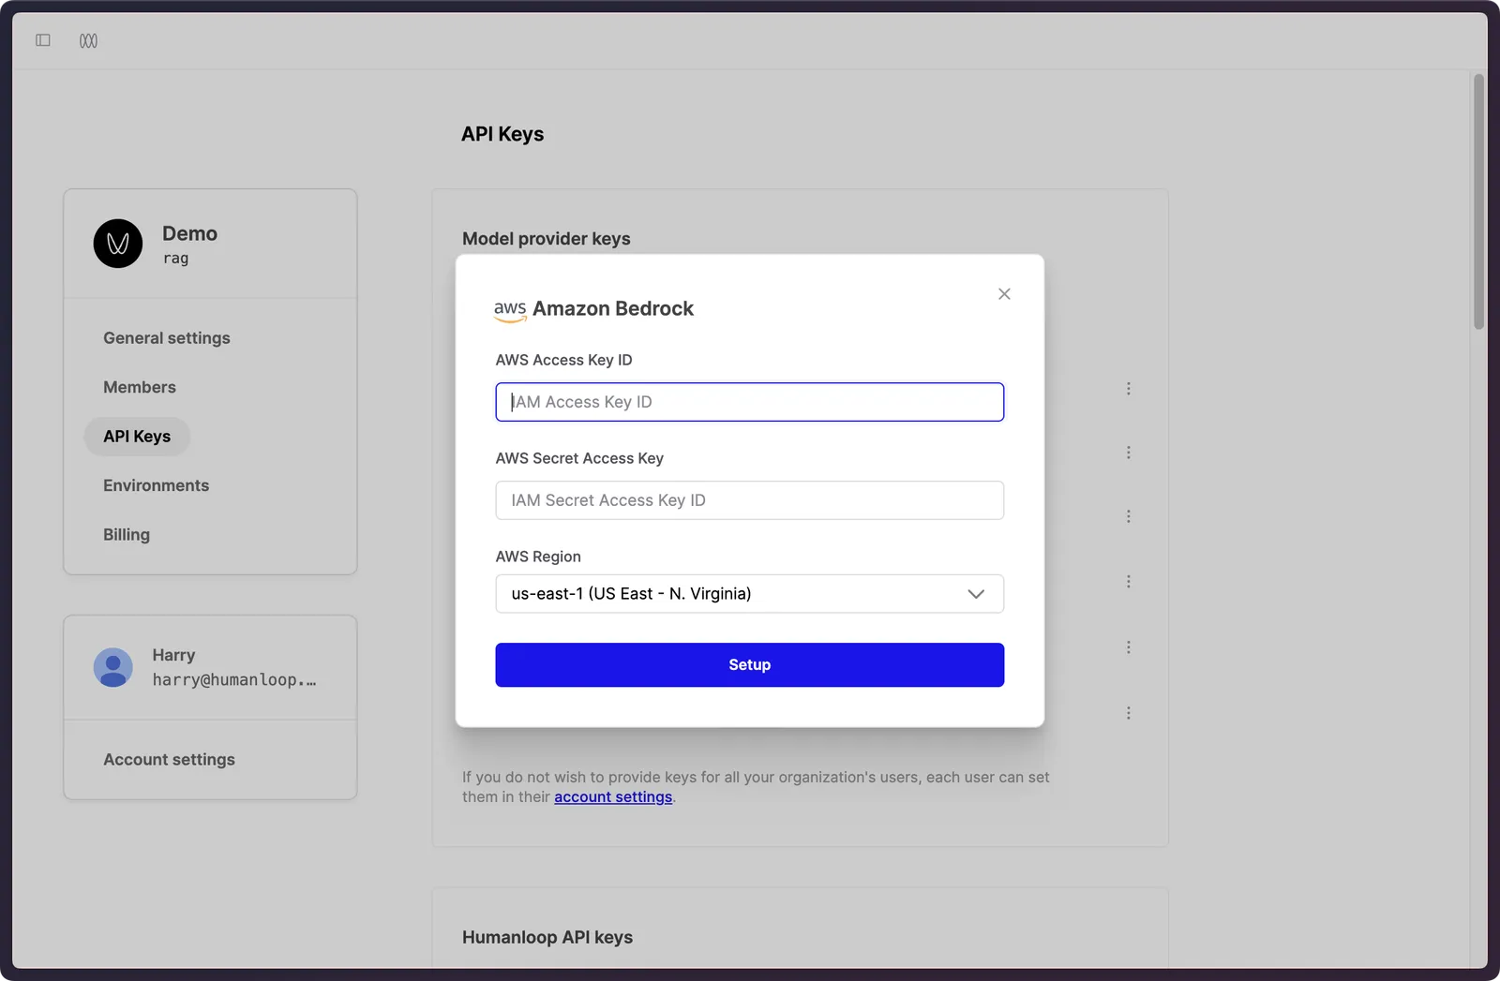Open Account settings in sidebar
The width and height of the screenshot is (1500, 981).
click(169, 760)
